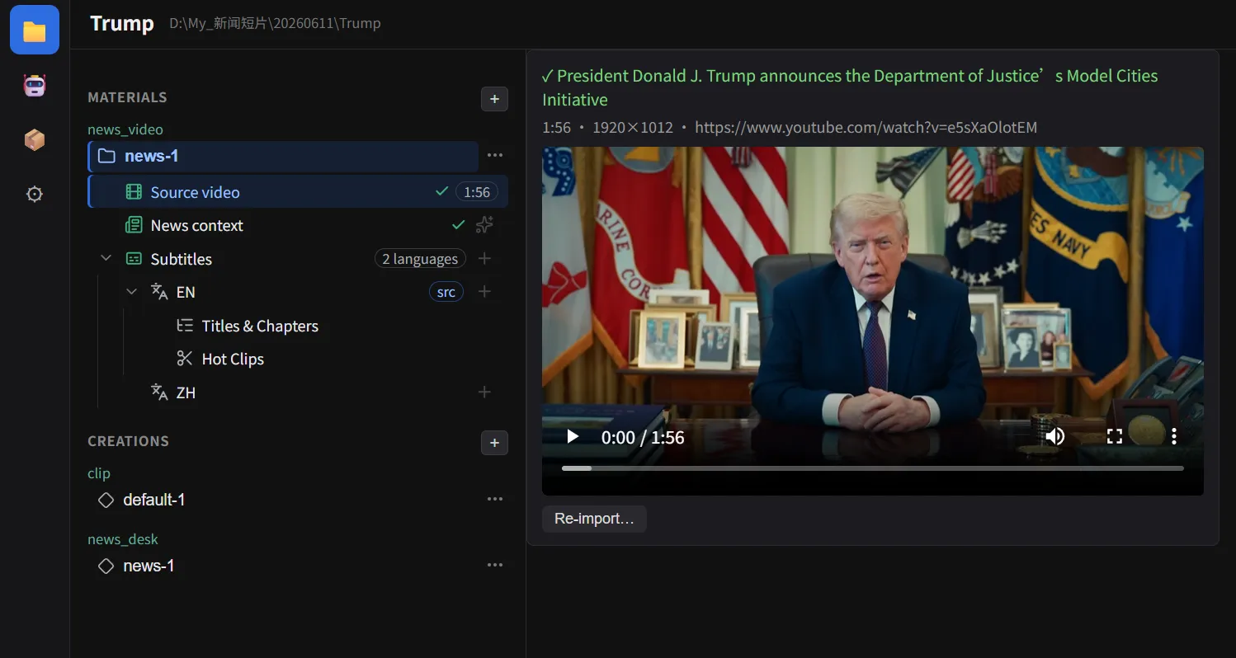
Task: Add new material with plus button
Action: 494,99
